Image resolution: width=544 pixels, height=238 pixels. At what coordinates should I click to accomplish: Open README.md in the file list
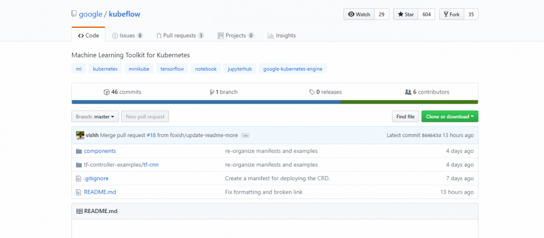tap(100, 192)
